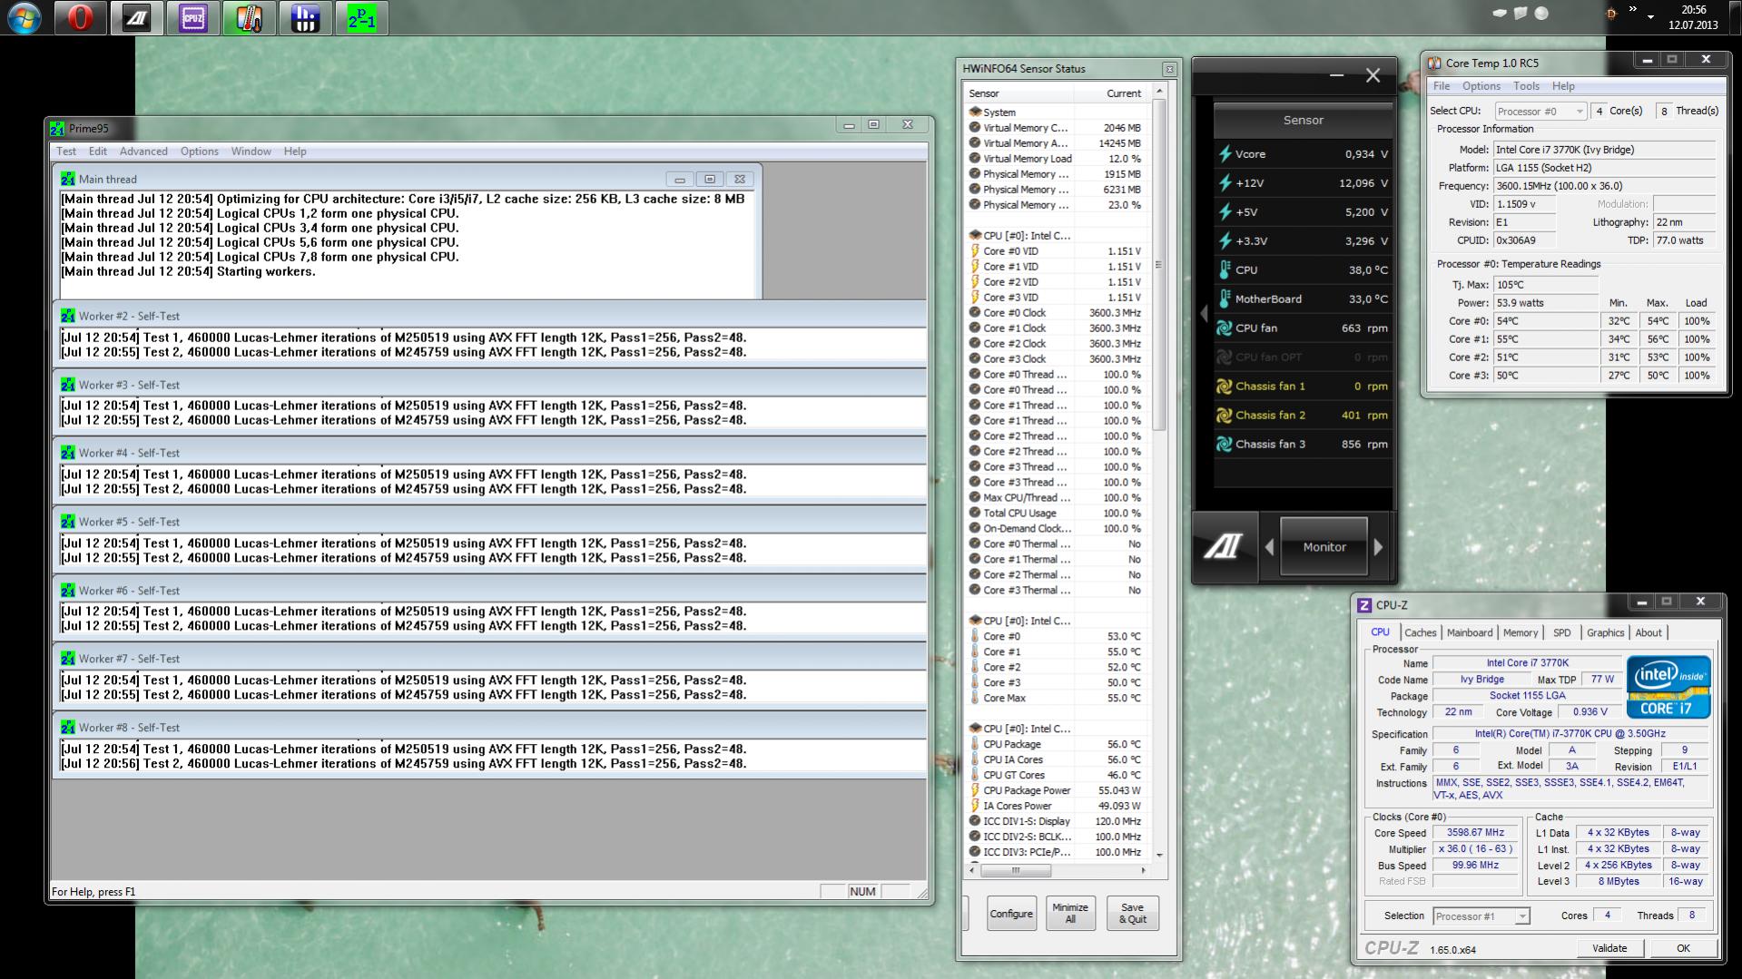The width and height of the screenshot is (1742, 979).
Task: Click the CPU Package Power bolt icon in HWiNFO
Action: pos(975,790)
